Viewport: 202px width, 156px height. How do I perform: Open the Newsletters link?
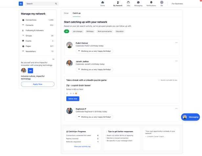[31, 51]
